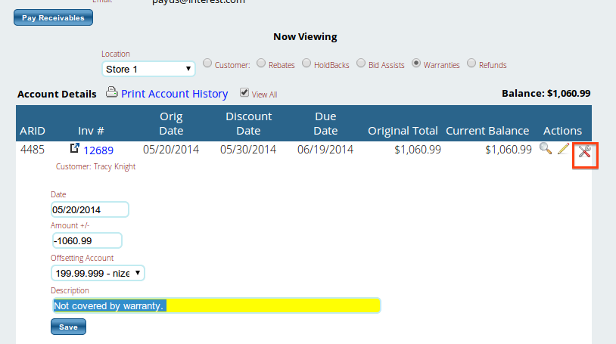Image resolution: width=616 pixels, height=344 pixels.
Task: Expand the Offsetting Account dropdown
Action: 98,273
